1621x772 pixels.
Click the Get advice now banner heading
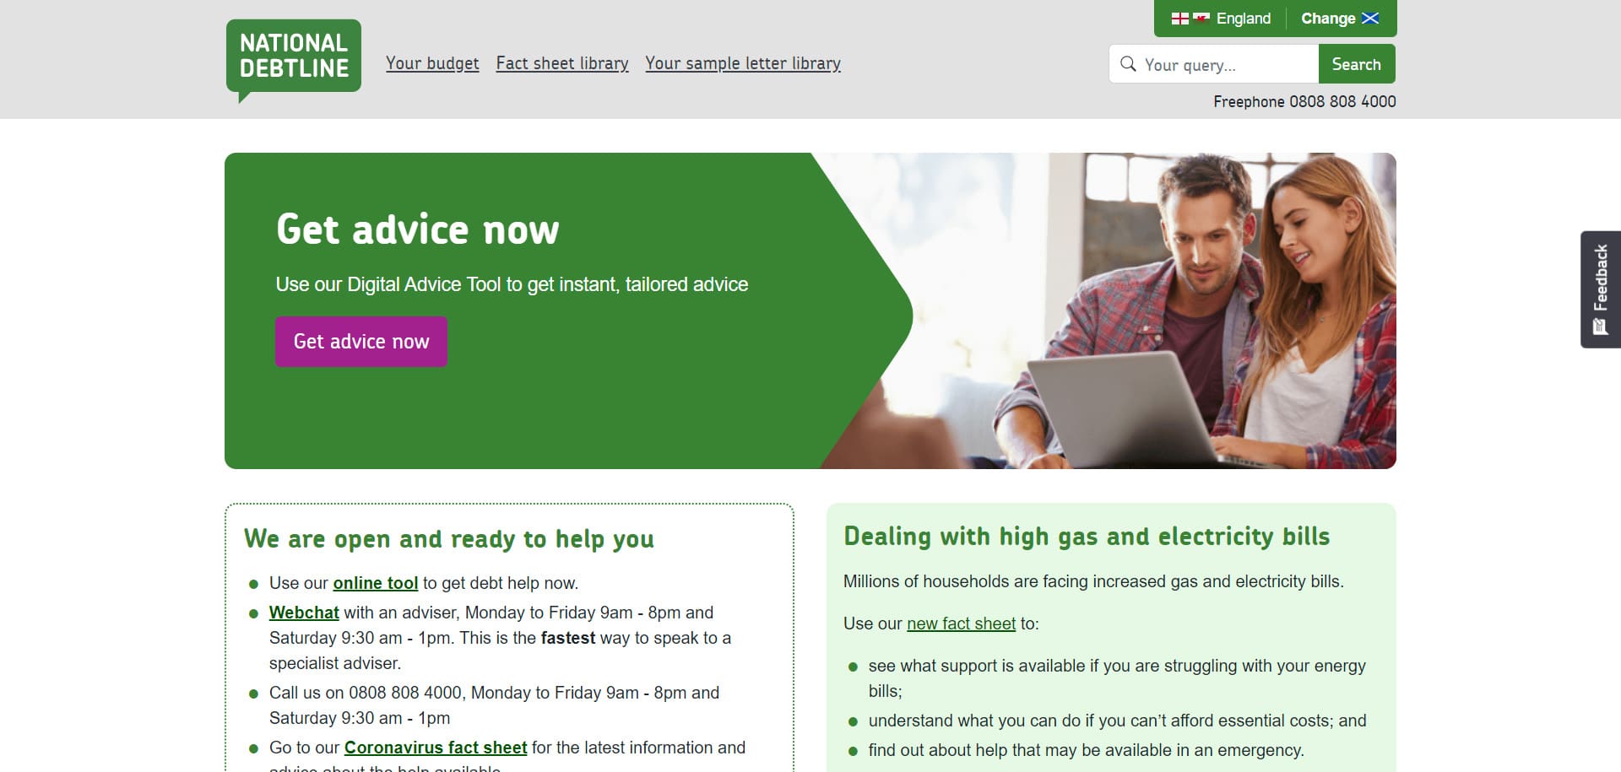pos(418,229)
